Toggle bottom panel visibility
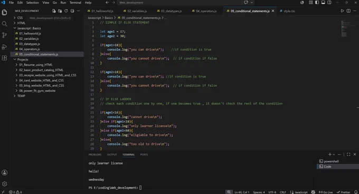Screen dimensions: 359x194 (323, 3)
